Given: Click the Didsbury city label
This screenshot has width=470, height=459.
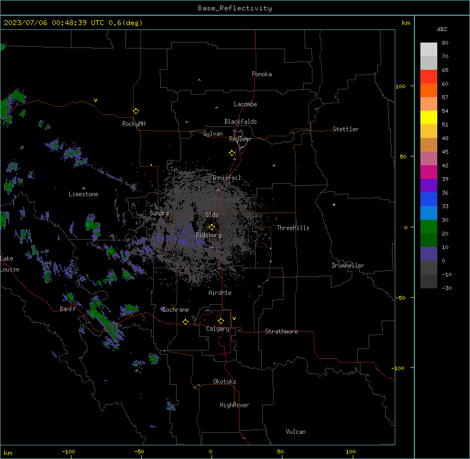Looking at the screenshot, I should point(209,235).
